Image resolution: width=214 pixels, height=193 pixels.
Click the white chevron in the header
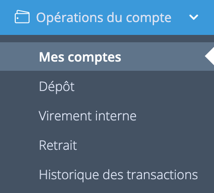coord(194,17)
